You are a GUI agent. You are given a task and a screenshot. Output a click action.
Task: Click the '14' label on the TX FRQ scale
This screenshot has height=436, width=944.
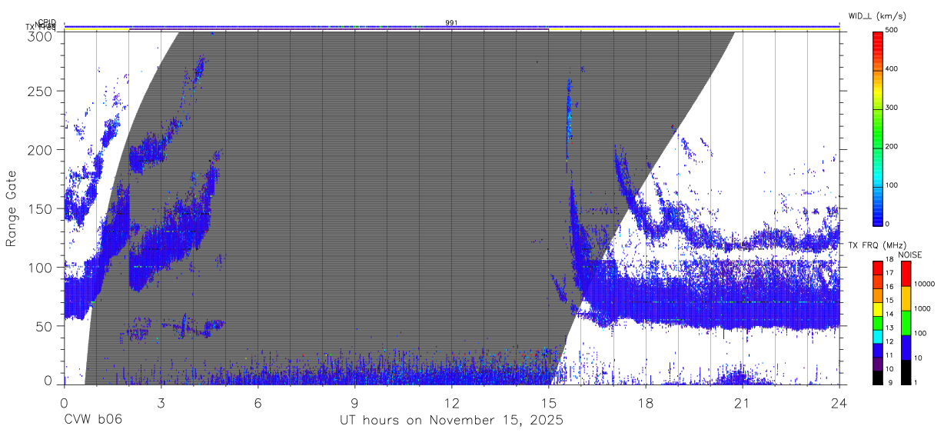point(889,314)
